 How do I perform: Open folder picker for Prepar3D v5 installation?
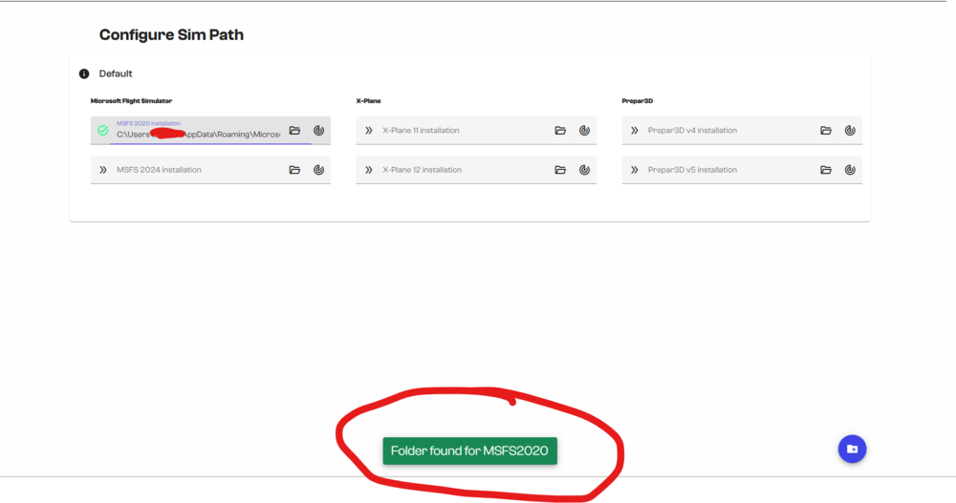click(826, 170)
